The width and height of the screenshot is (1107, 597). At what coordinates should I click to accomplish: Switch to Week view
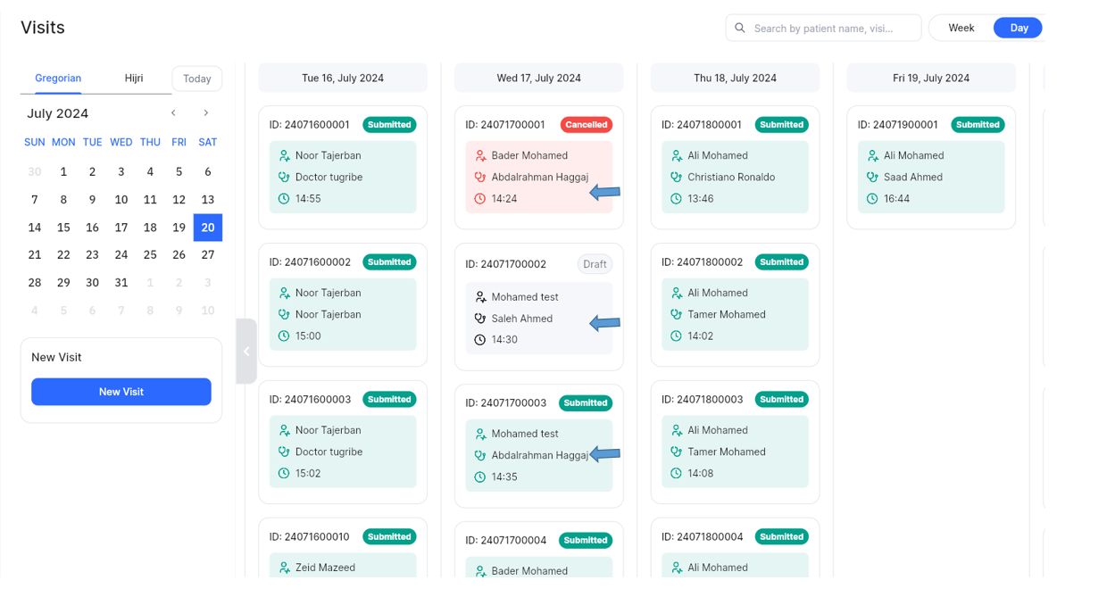[961, 28]
